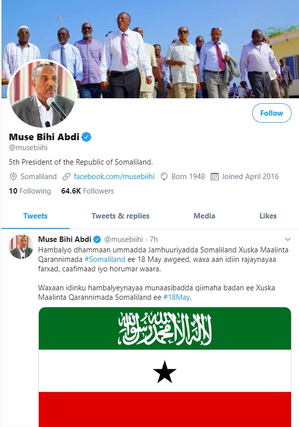Viewport: 299px width, 427px height.
Task: Open the large circular profile picture
Action: pos(43,95)
